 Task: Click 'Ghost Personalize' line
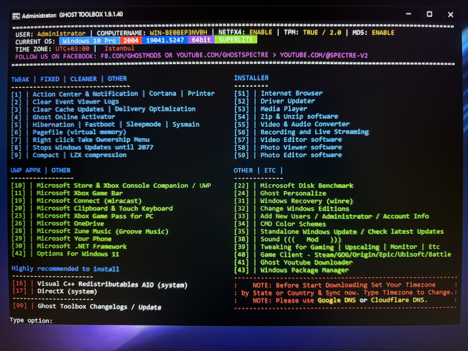point(293,193)
